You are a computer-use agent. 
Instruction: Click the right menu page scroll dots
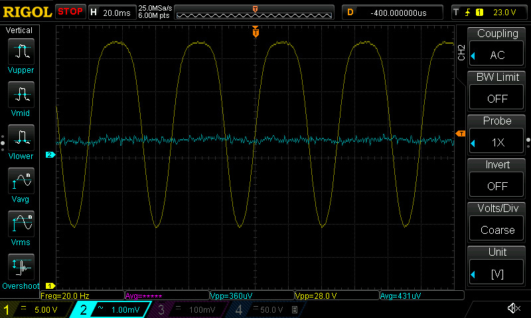[x=528, y=142]
